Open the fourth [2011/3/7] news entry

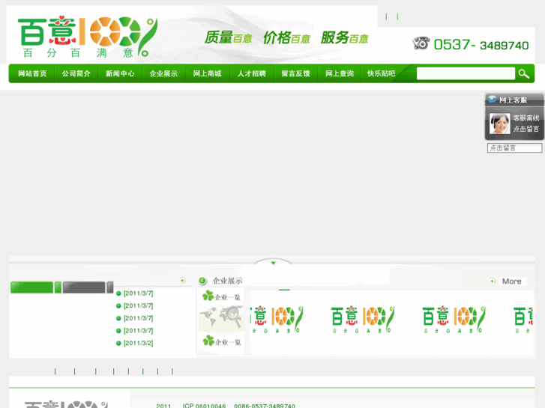click(139, 331)
